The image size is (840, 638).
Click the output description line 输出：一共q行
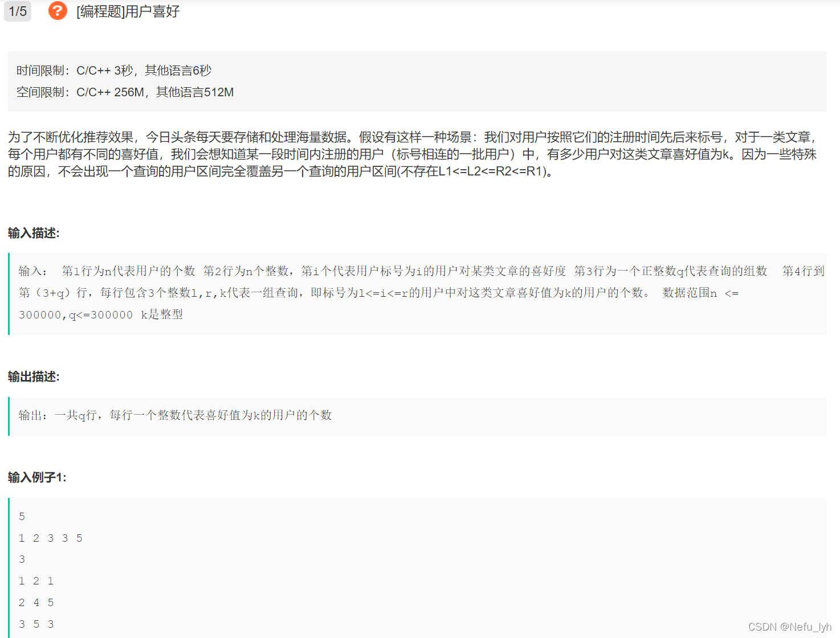pyautogui.click(x=175, y=415)
